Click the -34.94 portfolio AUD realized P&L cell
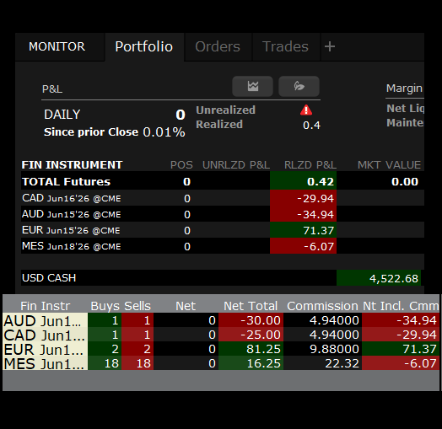 [304, 214]
